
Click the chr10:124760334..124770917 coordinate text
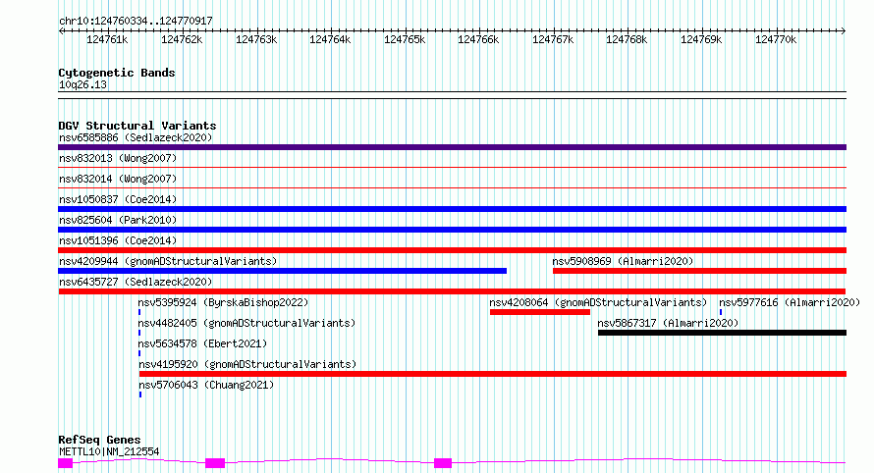tap(136, 21)
